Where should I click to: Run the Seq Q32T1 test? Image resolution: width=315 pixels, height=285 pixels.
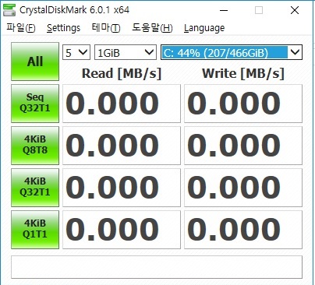tap(35, 104)
